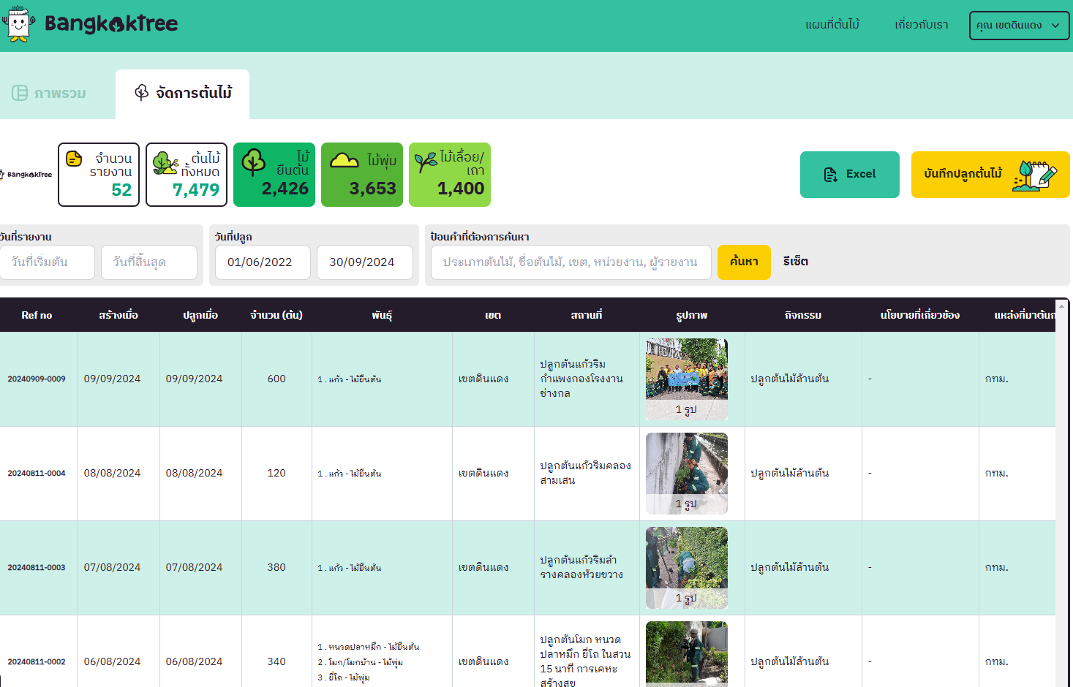Click the table scrollbar up arrow
1073x687 pixels.
pos(1062,305)
